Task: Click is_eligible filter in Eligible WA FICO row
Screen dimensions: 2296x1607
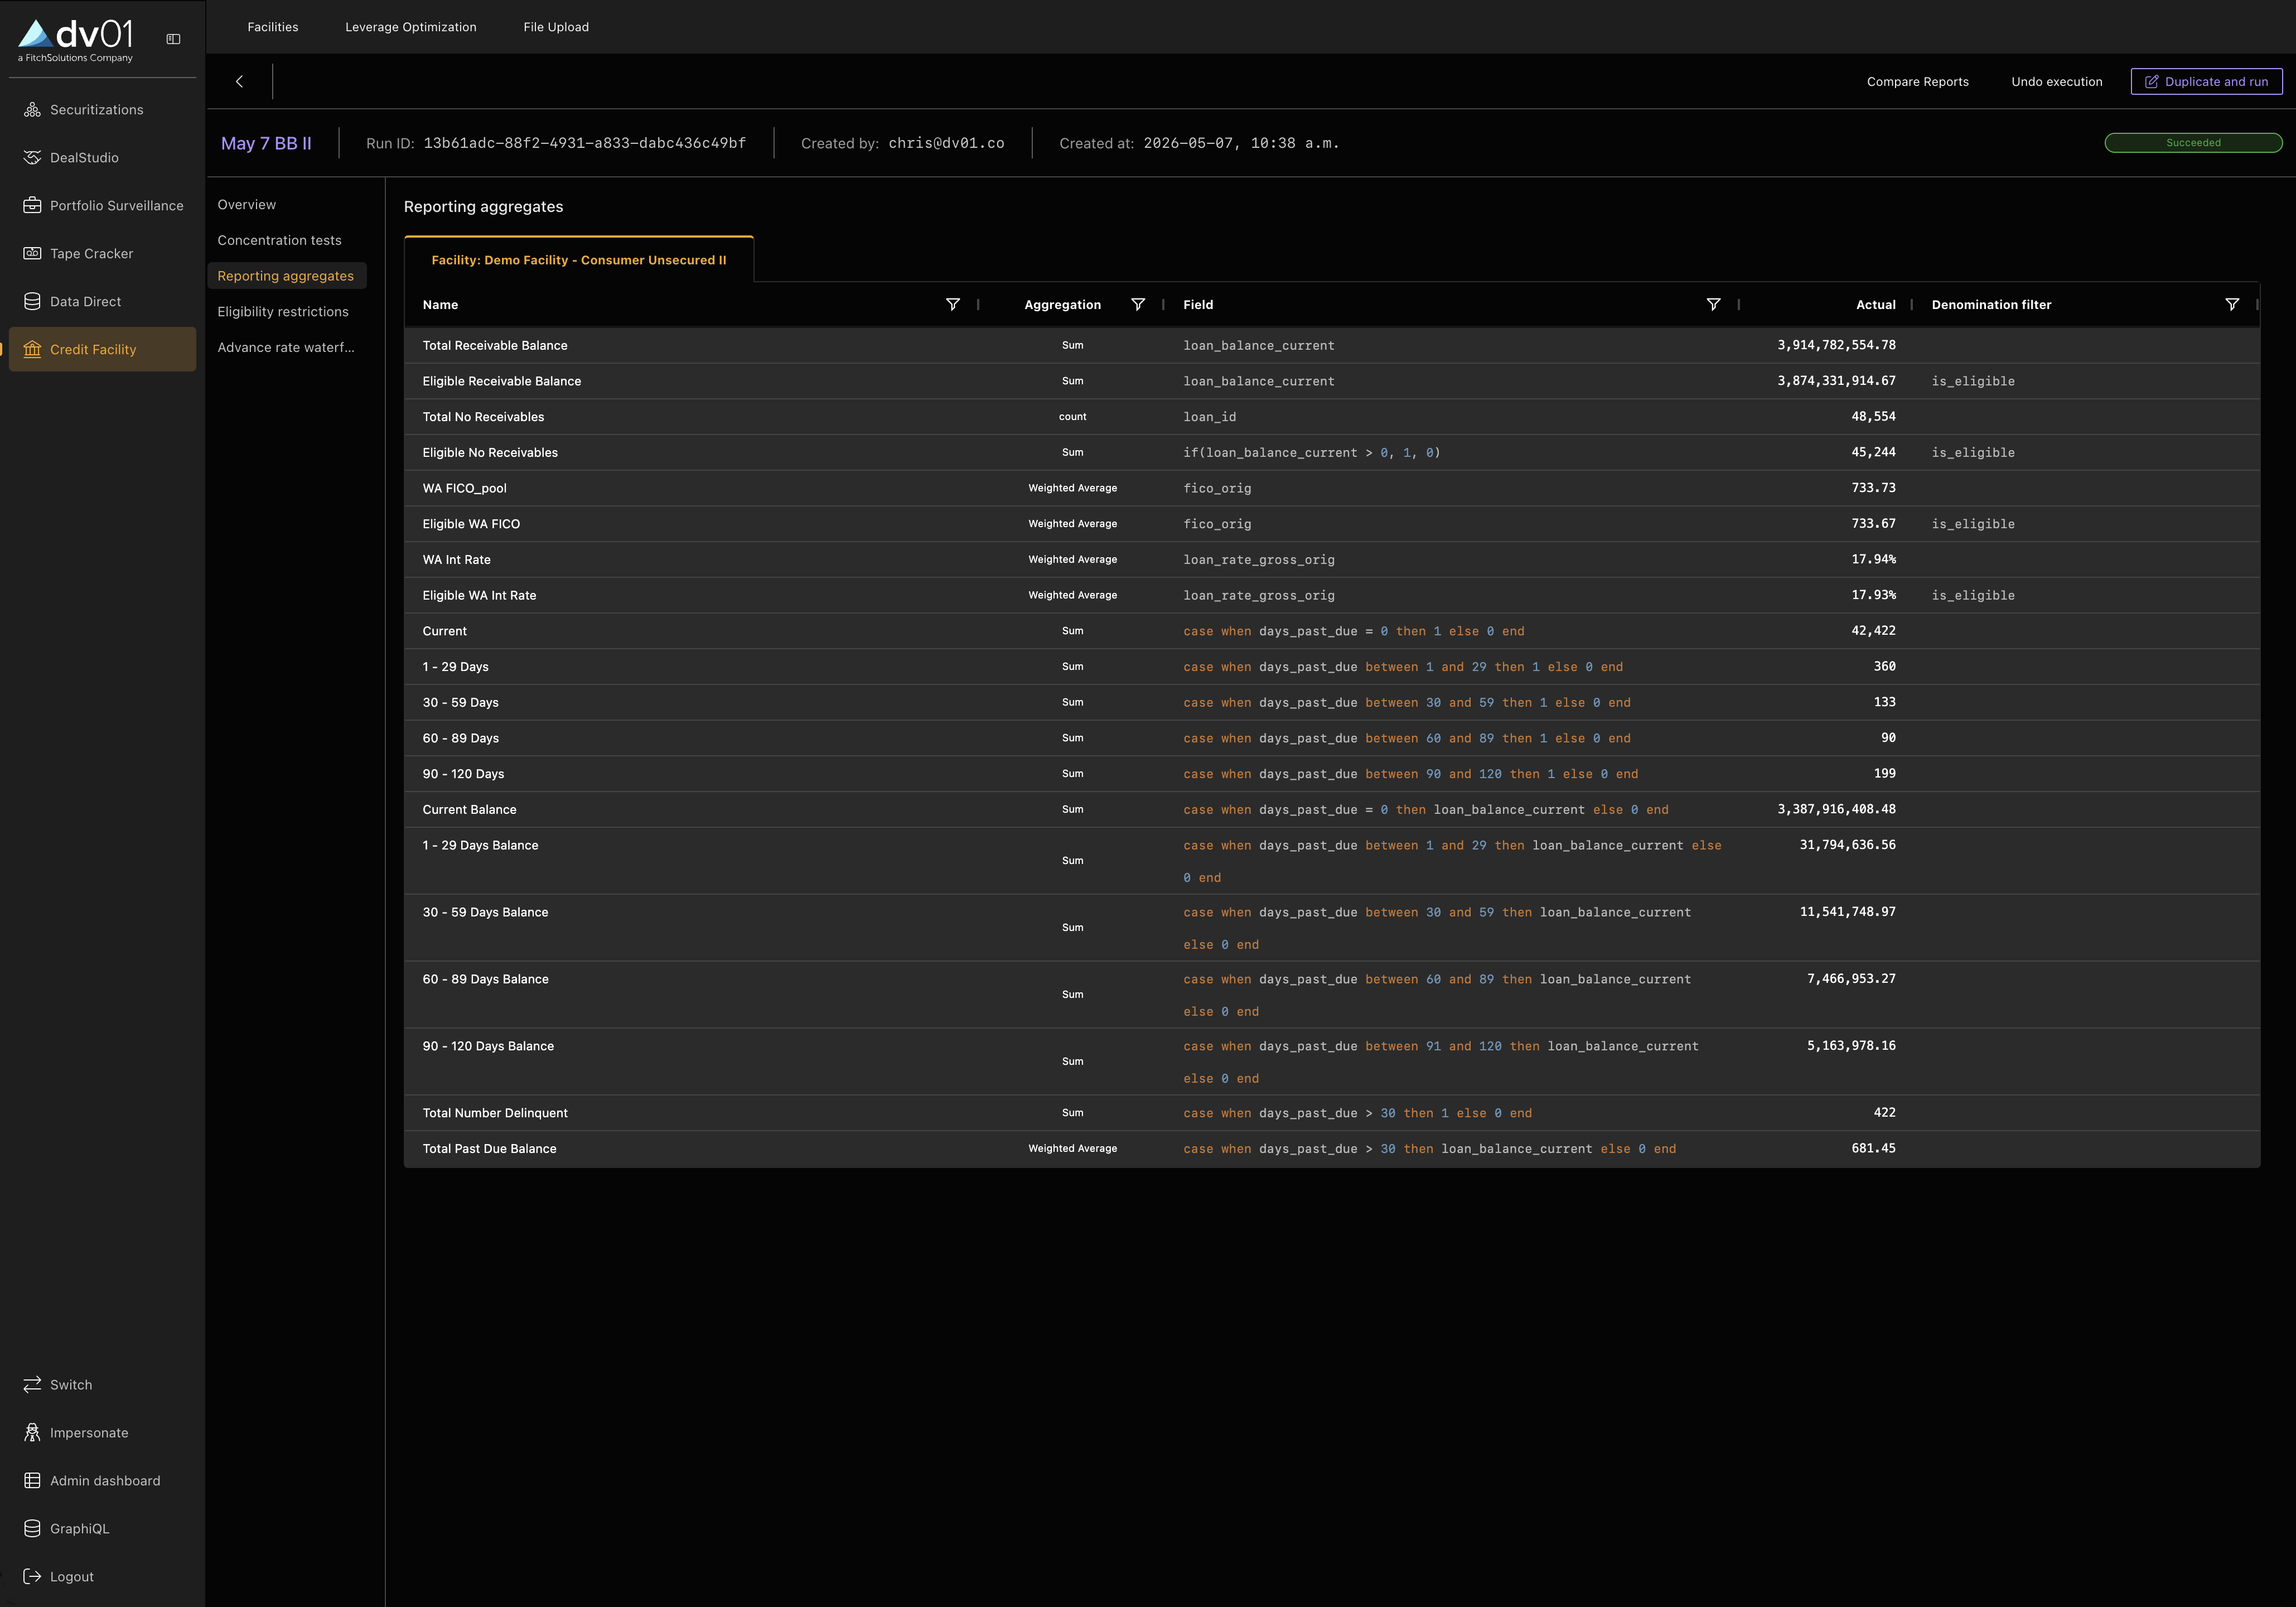Action: click(1973, 524)
